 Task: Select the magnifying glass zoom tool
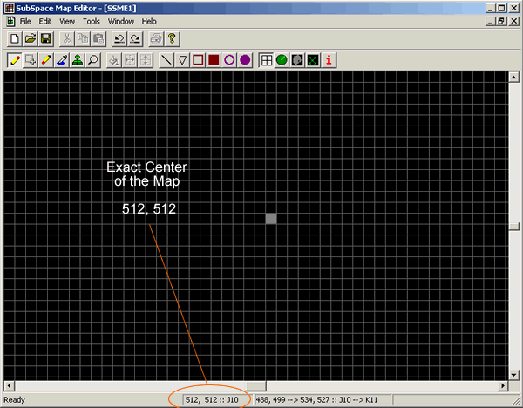point(93,60)
